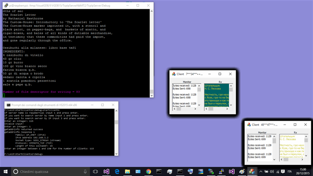Open Task View from the taskbar
Viewport: 313px width, 176px height.
95,172
